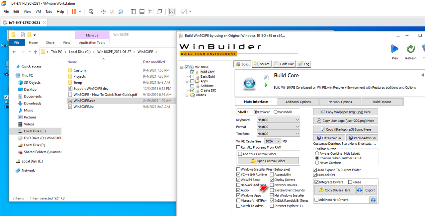
Task: Click VMware send Ctrl+Alt+Del icon
Action: pos(91,11)
